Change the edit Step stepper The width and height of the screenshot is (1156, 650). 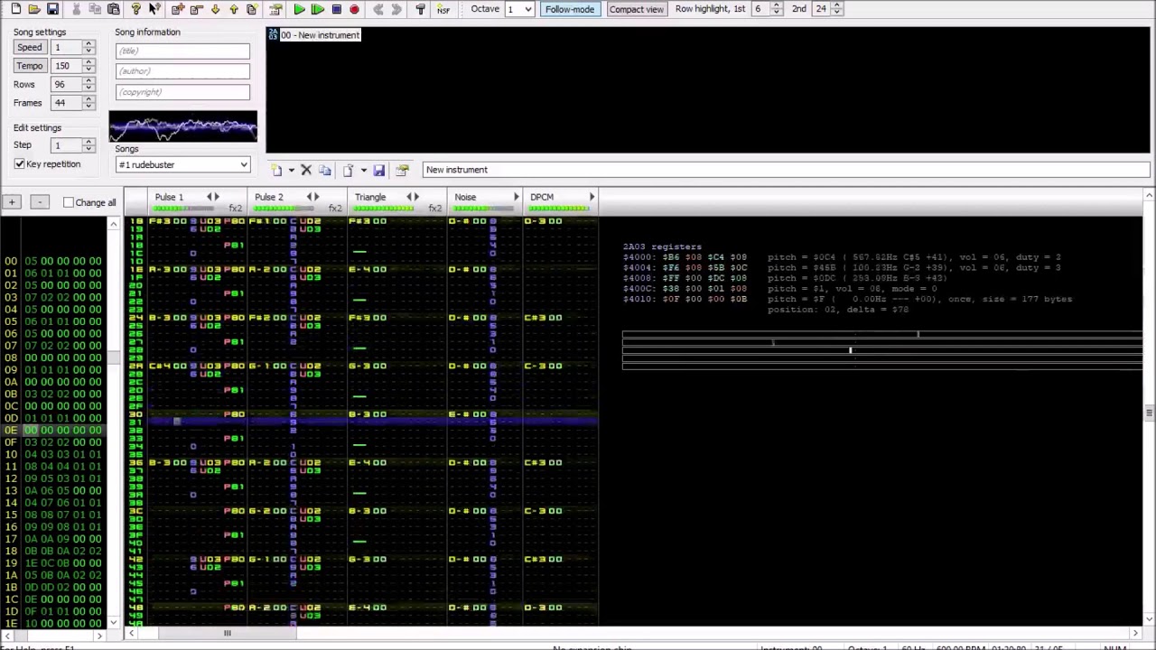(89, 145)
